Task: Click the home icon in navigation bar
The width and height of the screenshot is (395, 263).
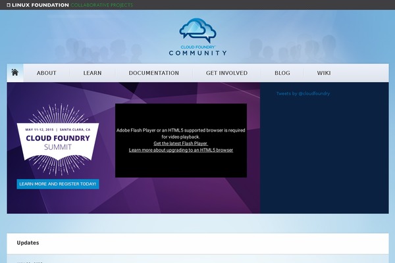Action: [x=15, y=72]
